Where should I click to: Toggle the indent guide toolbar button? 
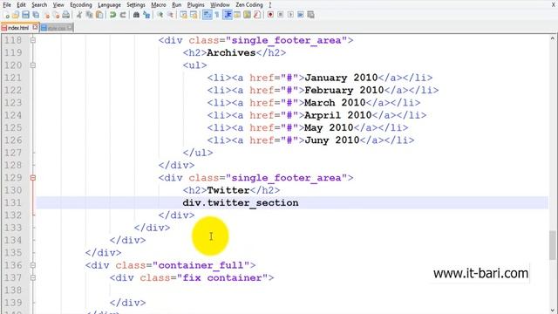(x=227, y=15)
